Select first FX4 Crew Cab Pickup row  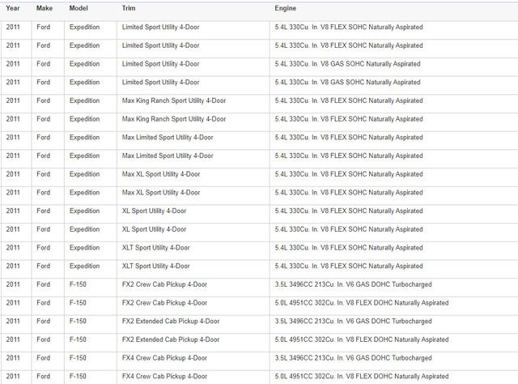[259, 358]
